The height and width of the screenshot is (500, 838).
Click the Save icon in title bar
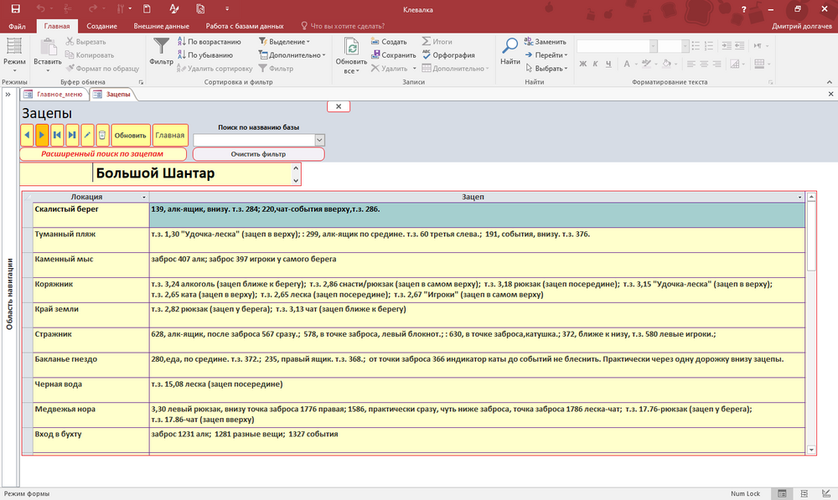[x=15, y=9]
